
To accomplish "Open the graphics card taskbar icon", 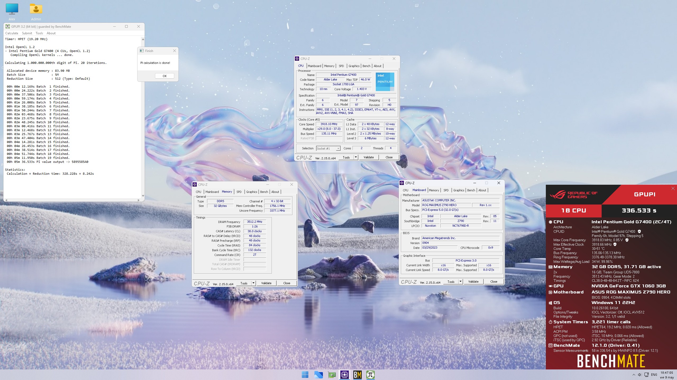I will pyautogui.click(x=332, y=374).
